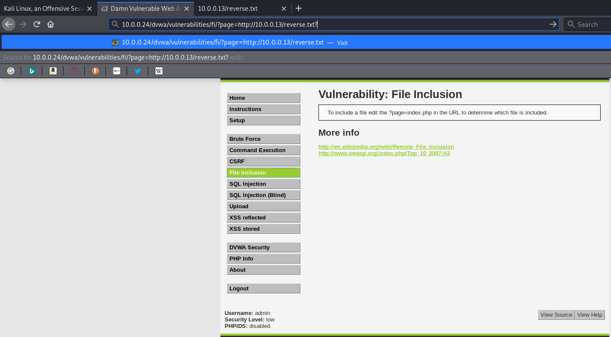Click 'Security Level: low' status text
The width and height of the screenshot is (611, 337).
[250, 320]
